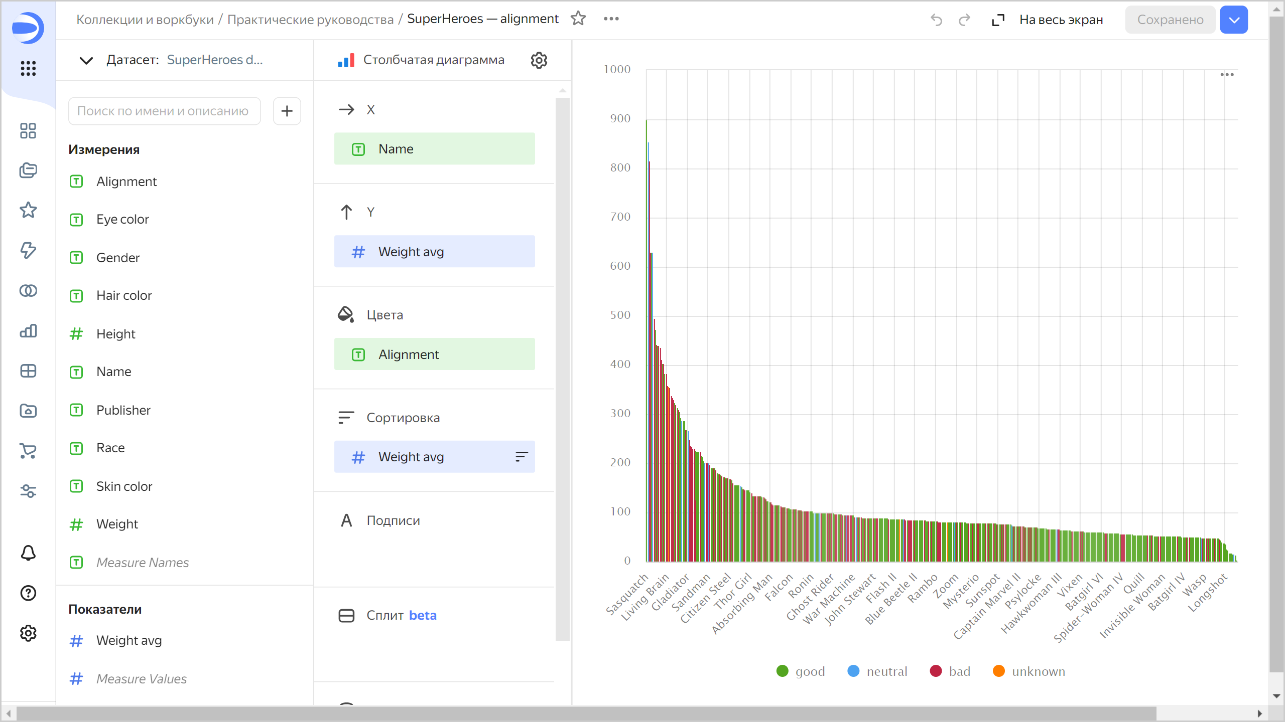Click the redo arrow
Viewport: 1285px width, 722px height.
point(964,20)
